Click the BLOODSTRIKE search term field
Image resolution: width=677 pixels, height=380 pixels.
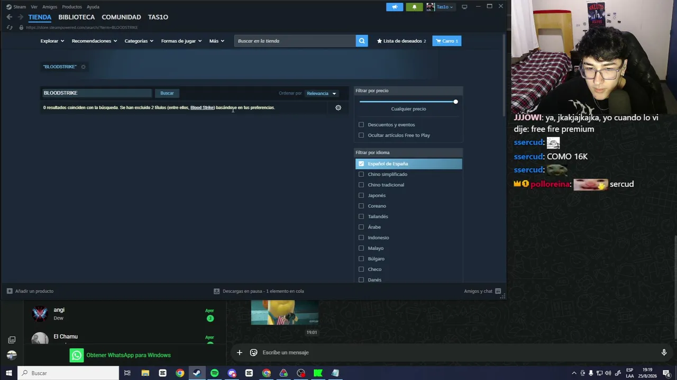97,93
